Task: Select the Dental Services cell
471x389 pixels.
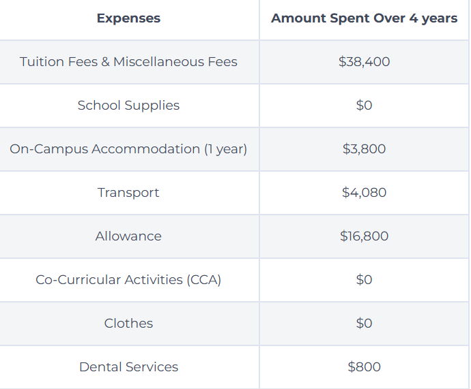Action: tap(128, 367)
